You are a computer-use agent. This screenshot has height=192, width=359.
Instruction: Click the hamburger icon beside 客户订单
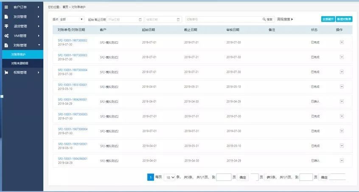coord(6,7)
